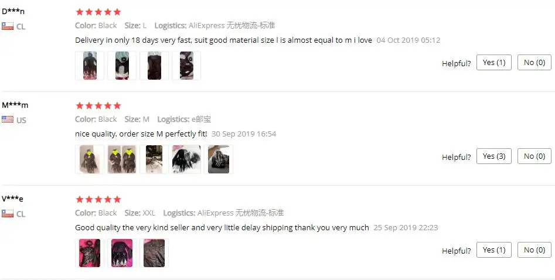Viewport: 555px width, 280px height.
Task: Open second photo in D***n's review
Action: (x=122, y=66)
